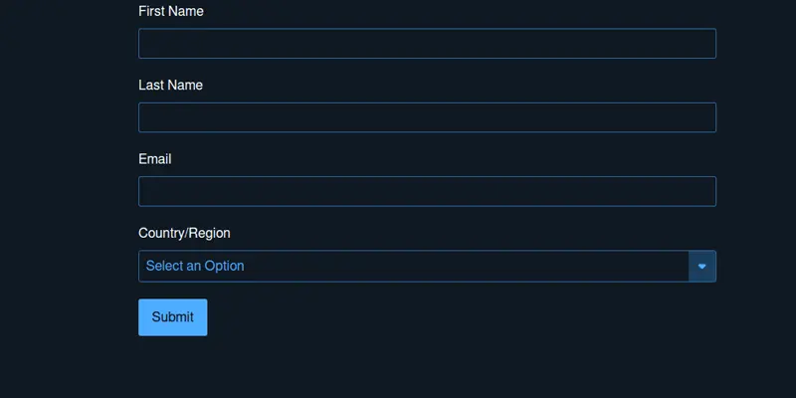Image resolution: width=796 pixels, height=398 pixels.
Task: Focus the First Name text field
Action: [x=427, y=44]
